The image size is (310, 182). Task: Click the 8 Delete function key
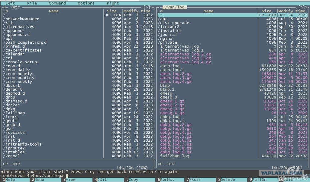tap(227, 180)
